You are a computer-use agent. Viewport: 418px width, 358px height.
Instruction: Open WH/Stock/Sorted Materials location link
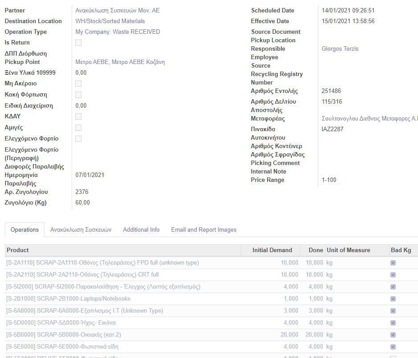110,21
